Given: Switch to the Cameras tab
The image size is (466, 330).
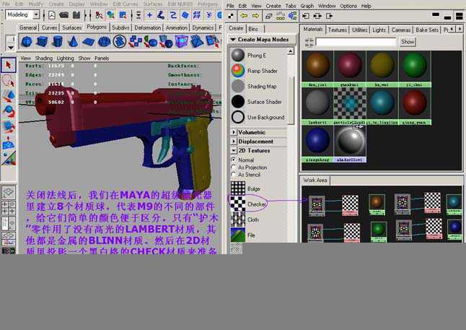Looking at the screenshot, I should pyautogui.click(x=401, y=30).
